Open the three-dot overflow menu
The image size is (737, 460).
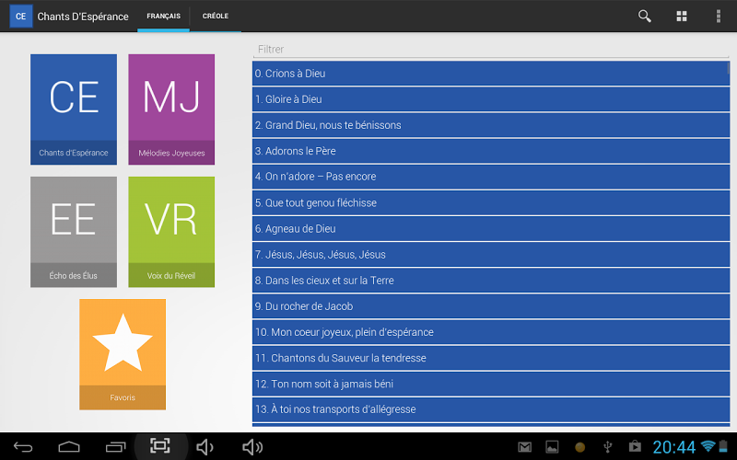tap(719, 16)
